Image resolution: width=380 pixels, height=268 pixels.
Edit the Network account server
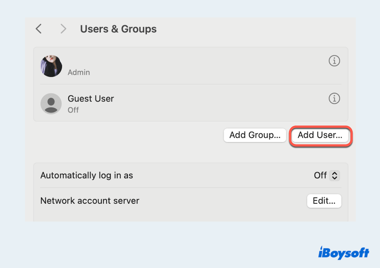(x=324, y=201)
